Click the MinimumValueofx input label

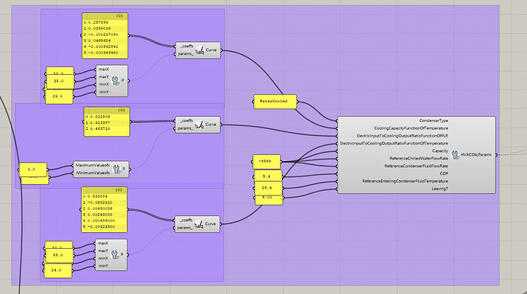(92, 173)
